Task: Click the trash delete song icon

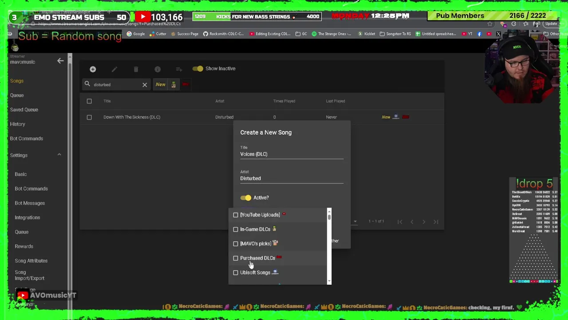Action: coord(136,69)
